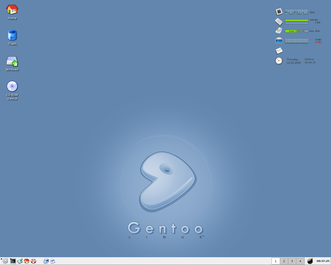Click the 498 MB memory value
331x265 pixels.
click(314, 20)
